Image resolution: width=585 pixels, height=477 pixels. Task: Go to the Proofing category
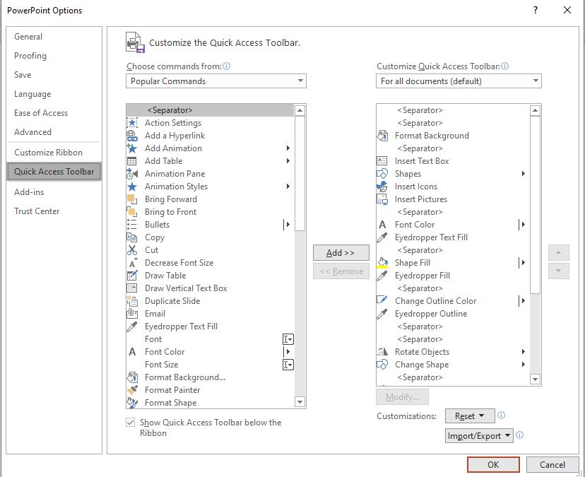pos(30,56)
